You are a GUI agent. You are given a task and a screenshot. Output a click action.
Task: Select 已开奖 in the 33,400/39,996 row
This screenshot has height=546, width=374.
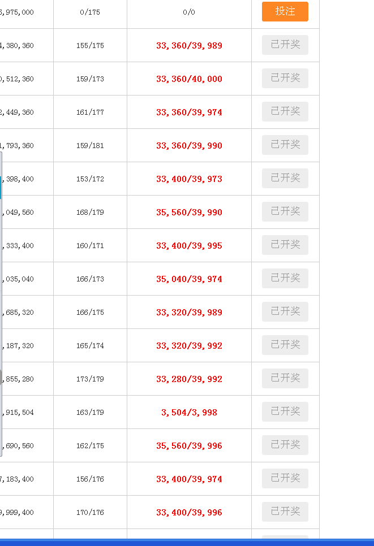[x=285, y=512]
